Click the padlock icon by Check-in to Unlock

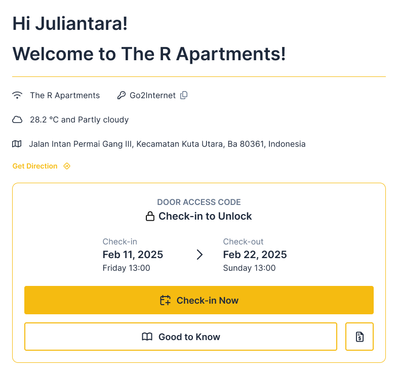(x=150, y=217)
